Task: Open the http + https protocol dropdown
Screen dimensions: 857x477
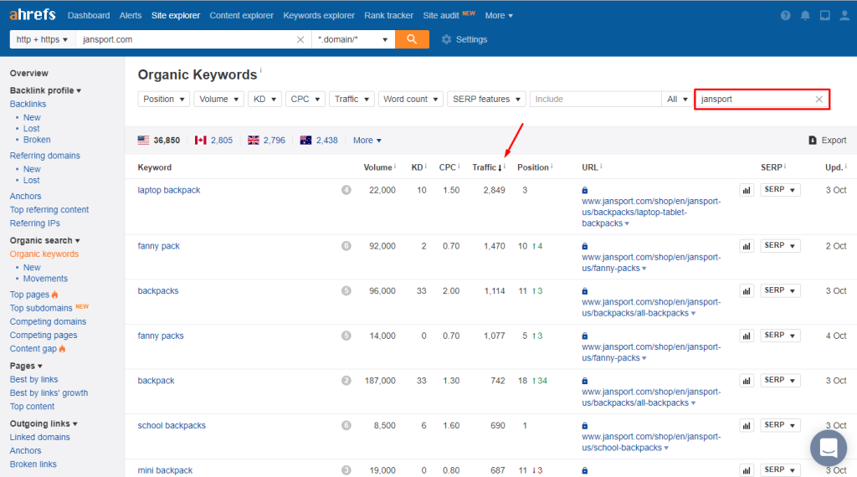Action: pyautogui.click(x=42, y=39)
